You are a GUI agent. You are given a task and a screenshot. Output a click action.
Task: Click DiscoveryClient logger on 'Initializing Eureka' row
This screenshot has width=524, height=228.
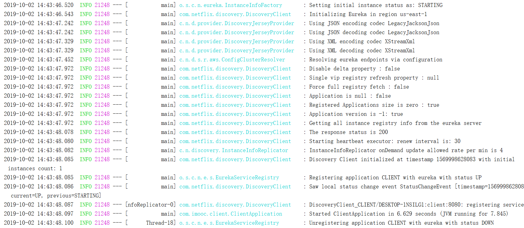(x=235, y=14)
